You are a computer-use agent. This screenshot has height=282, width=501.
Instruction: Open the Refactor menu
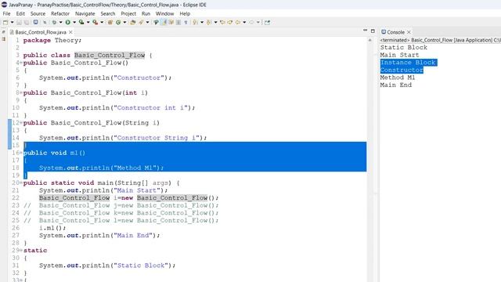tap(60, 14)
